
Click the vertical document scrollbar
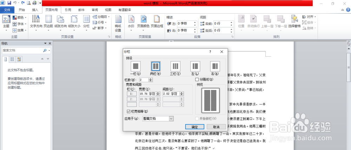pyautogui.click(x=349, y=67)
